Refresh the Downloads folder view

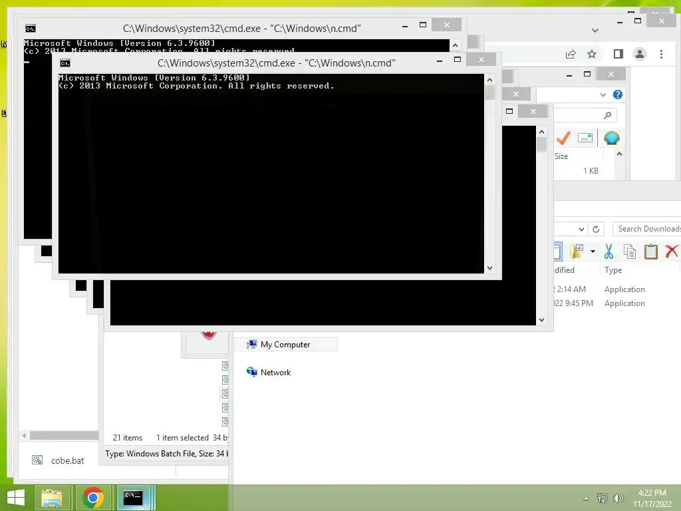(596, 229)
